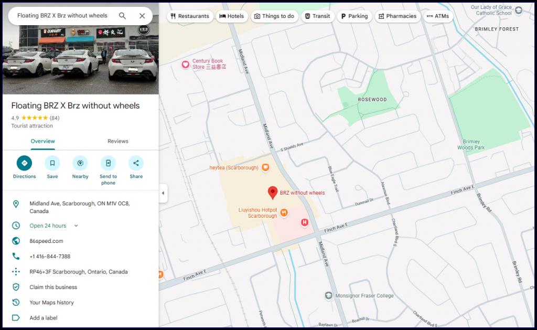
Task: Click Claim this business
Action: 53,287
